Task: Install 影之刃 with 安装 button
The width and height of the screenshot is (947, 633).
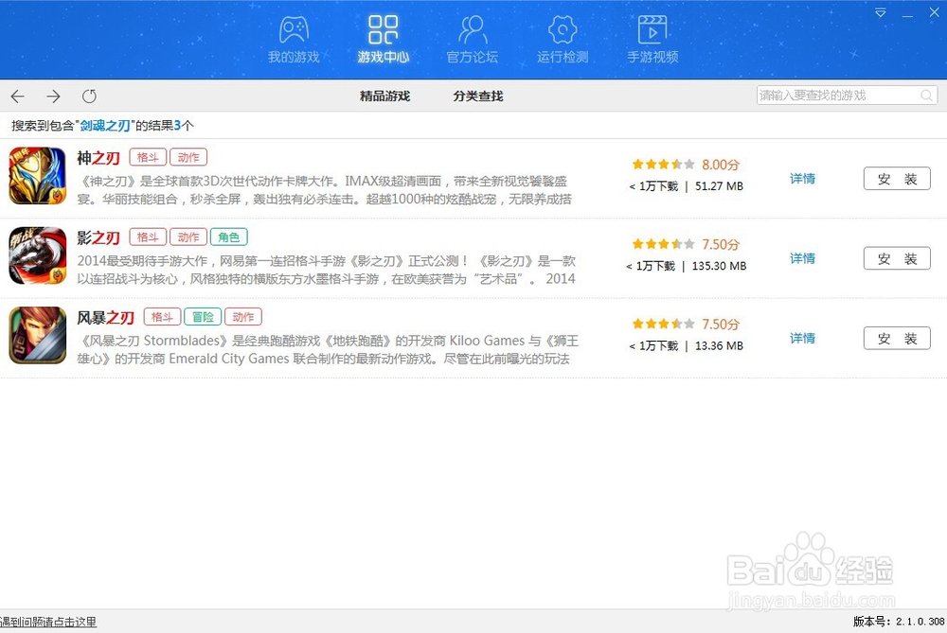Action: pos(897,258)
